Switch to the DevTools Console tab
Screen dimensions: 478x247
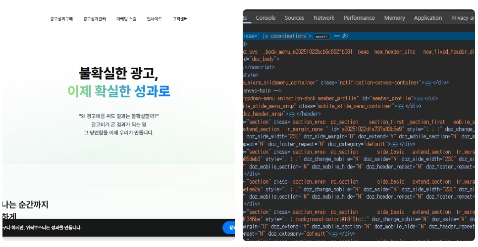pyautogui.click(x=266, y=18)
